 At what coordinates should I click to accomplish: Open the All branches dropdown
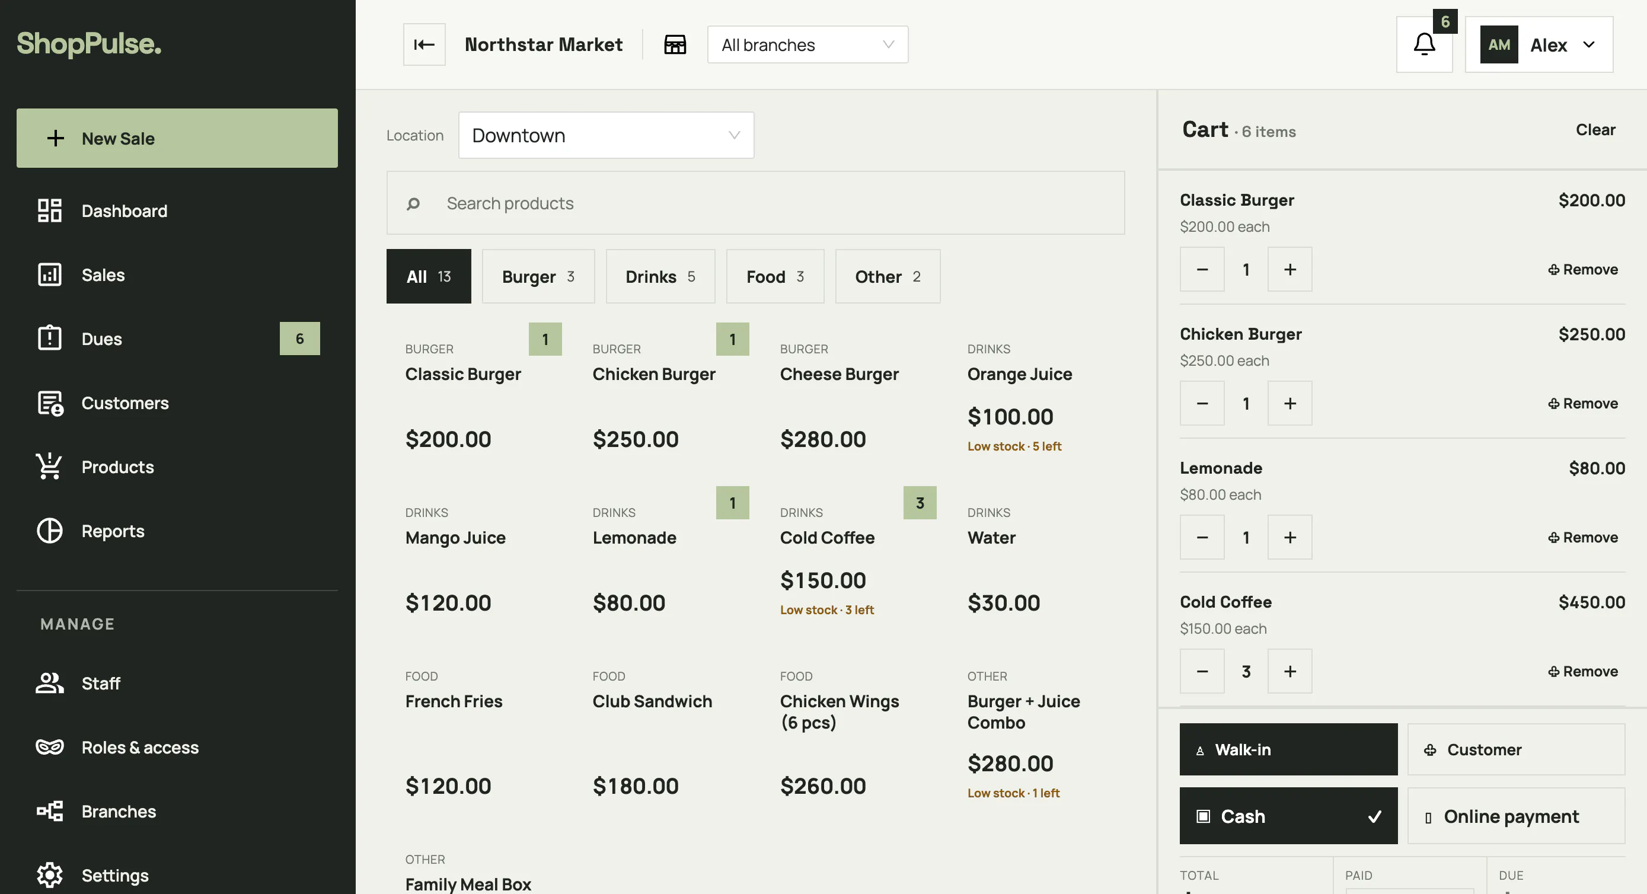point(807,44)
